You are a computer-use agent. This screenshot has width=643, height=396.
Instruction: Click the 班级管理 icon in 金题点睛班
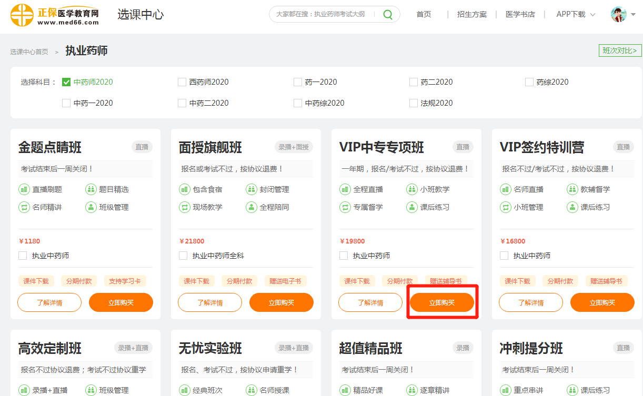[91, 207]
